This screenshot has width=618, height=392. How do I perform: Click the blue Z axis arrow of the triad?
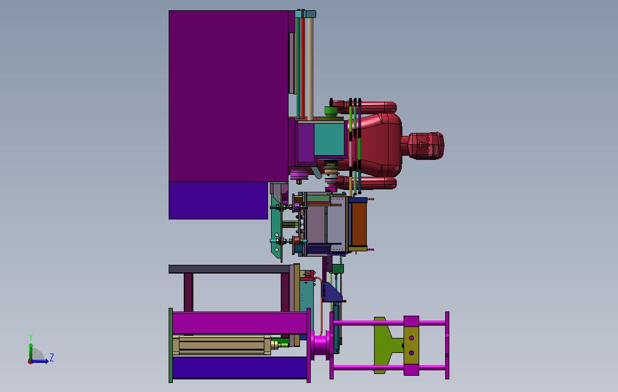(x=40, y=361)
